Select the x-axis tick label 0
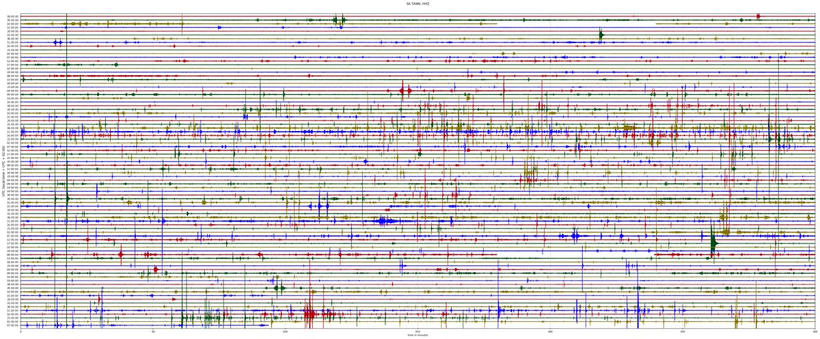This screenshot has width=820, height=339. pos(21,332)
